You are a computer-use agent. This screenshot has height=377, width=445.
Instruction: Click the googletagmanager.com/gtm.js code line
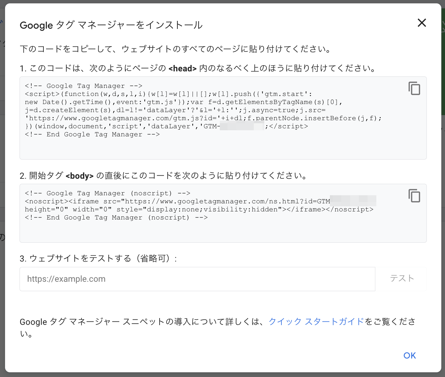pos(203,118)
